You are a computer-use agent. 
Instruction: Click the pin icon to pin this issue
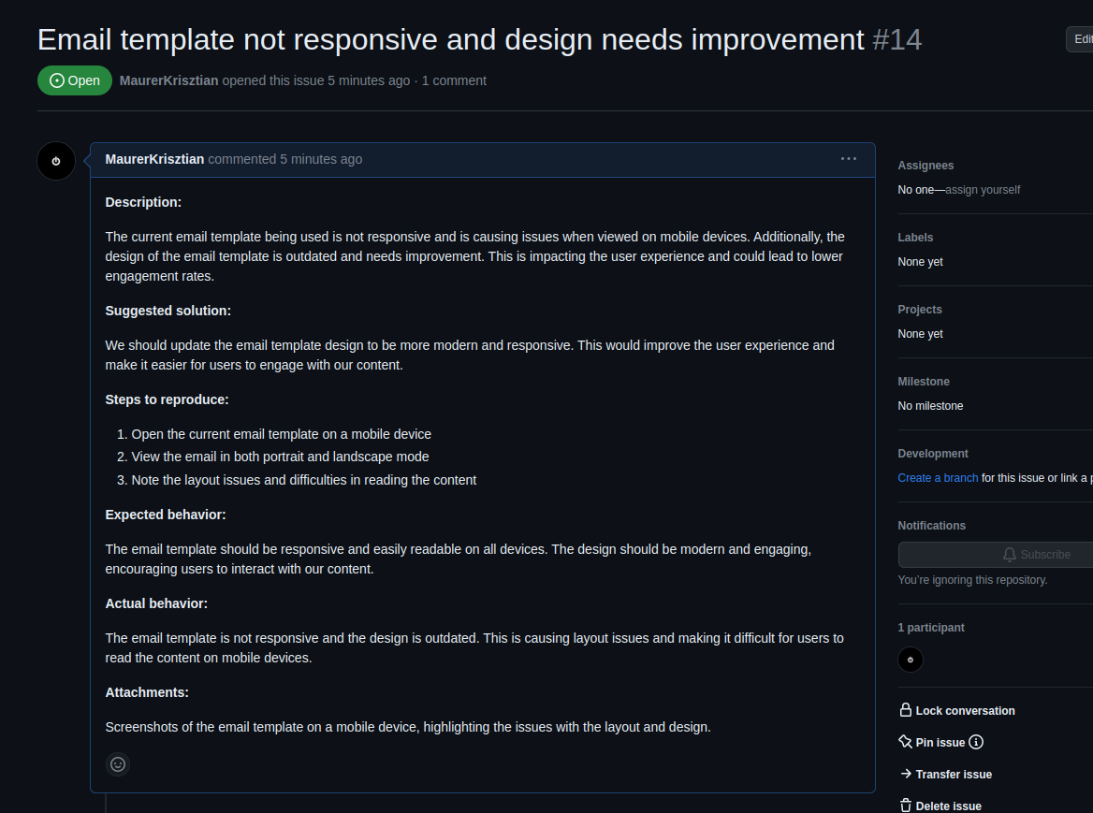tap(905, 742)
